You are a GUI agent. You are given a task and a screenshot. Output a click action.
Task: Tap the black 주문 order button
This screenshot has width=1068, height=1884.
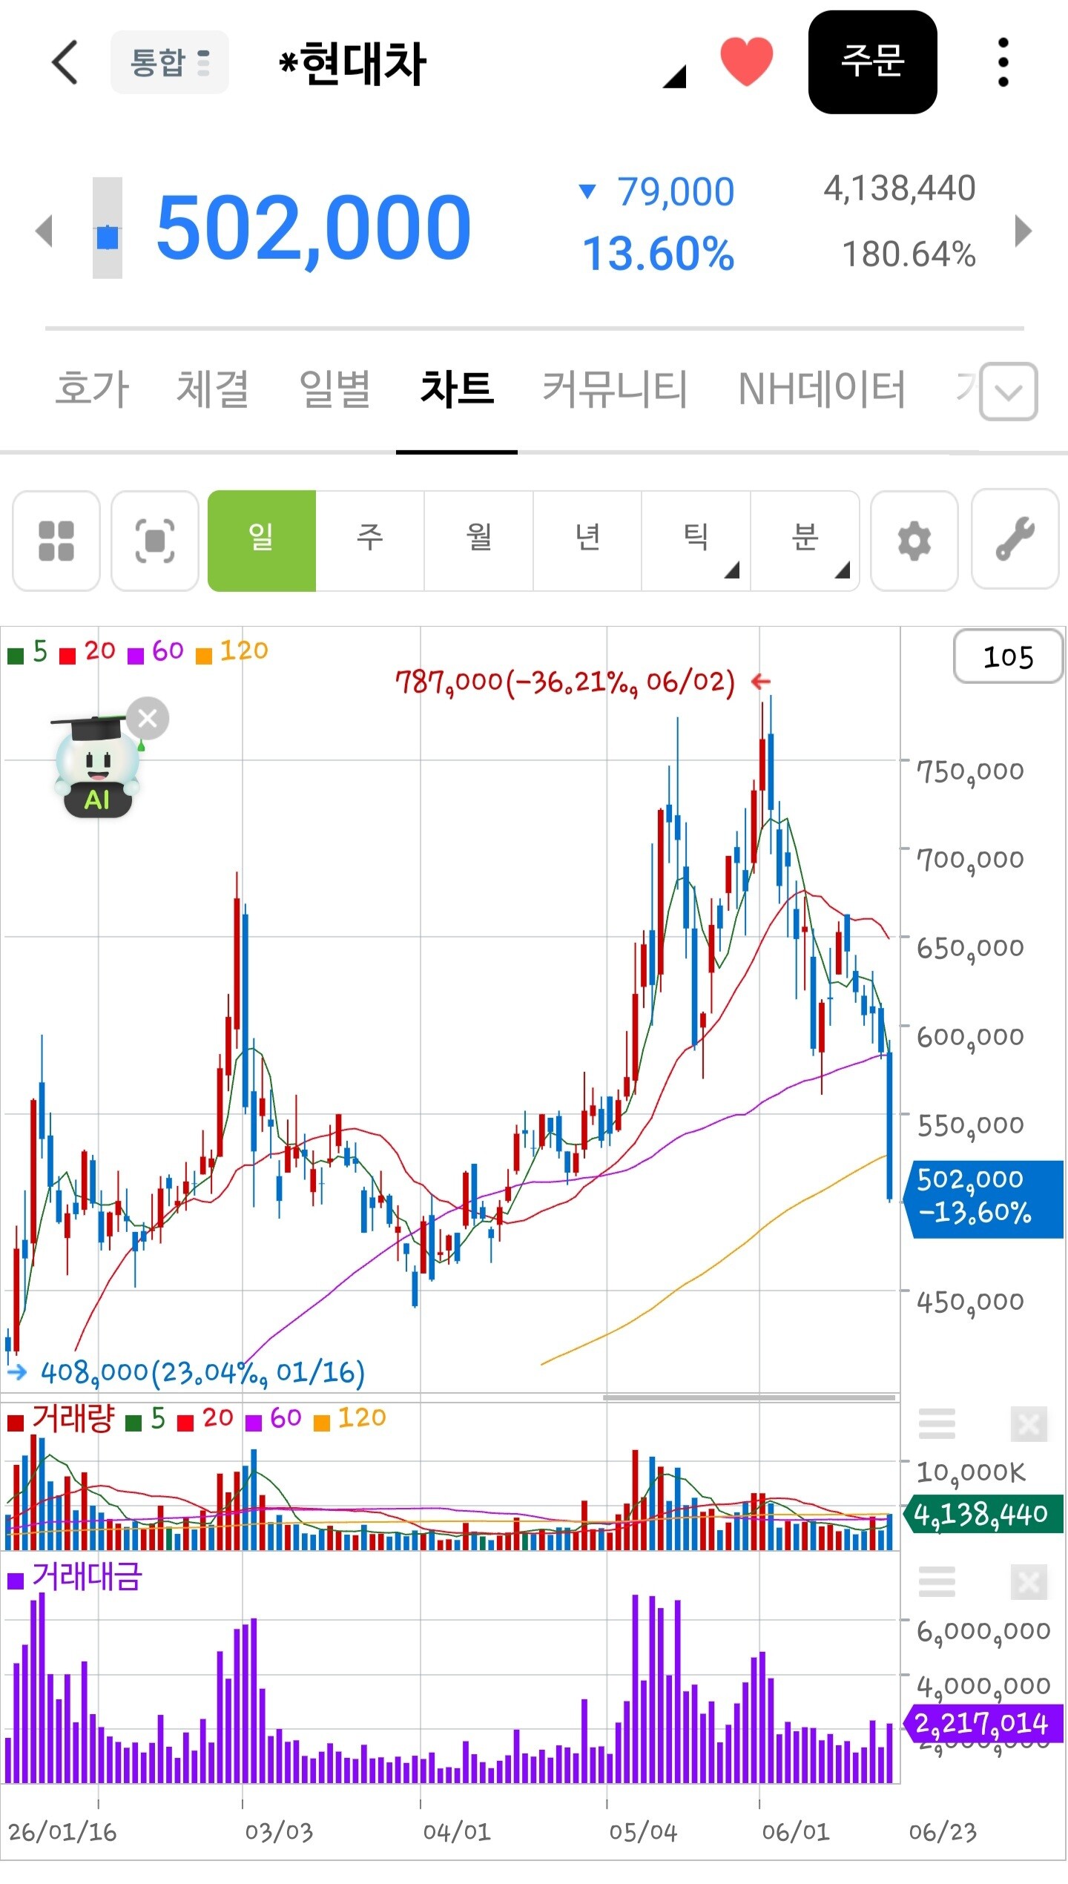click(x=872, y=62)
